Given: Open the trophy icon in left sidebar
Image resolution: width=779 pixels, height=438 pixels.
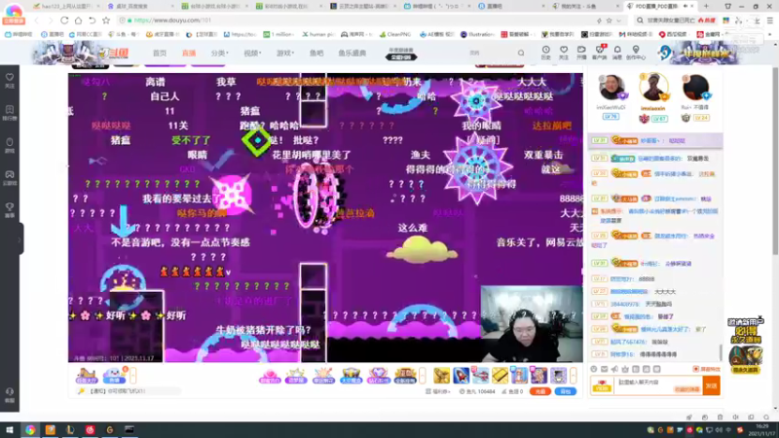Looking at the screenshot, I should (x=10, y=210).
